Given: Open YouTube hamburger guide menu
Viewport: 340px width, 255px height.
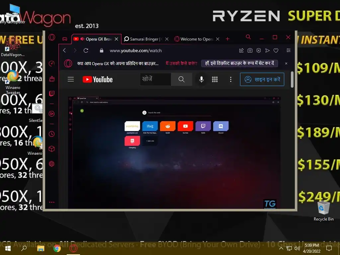Looking at the screenshot, I should [71, 79].
